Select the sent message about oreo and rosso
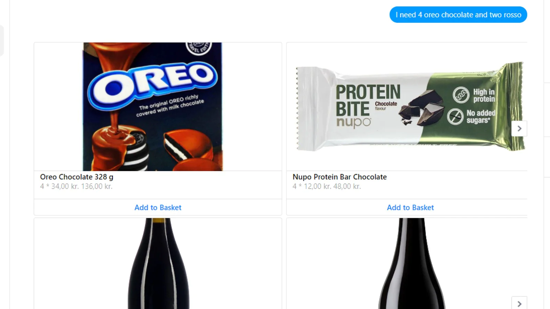Viewport: 550px width, 309px height. tap(458, 15)
